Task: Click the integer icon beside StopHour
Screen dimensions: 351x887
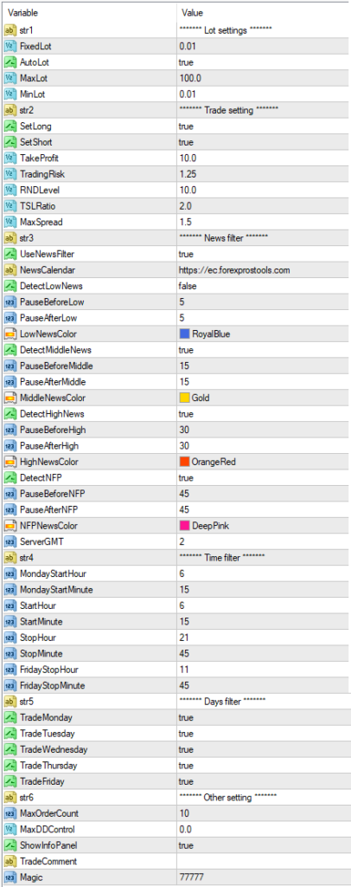Action: pos(10,638)
